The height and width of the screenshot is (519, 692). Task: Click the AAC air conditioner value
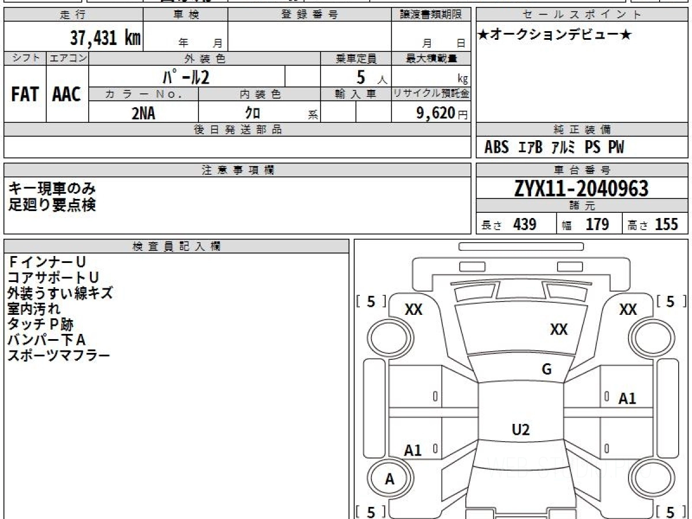point(67,95)
